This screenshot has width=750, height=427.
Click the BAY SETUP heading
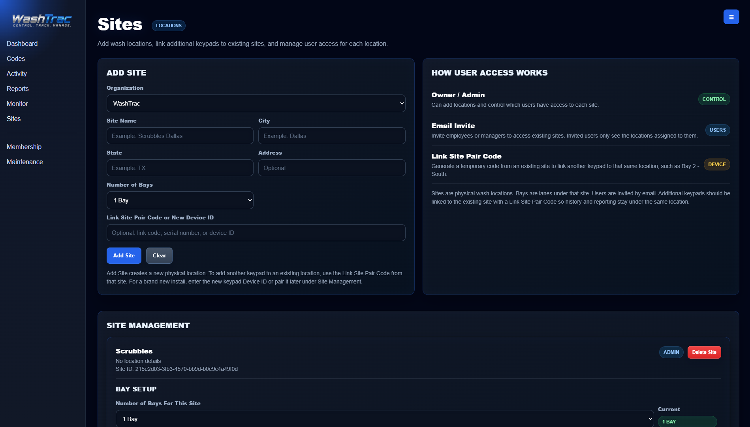pyautogui.click(x=136, y=389)
